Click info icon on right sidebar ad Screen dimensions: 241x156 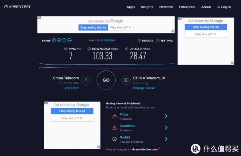[232, 63]
